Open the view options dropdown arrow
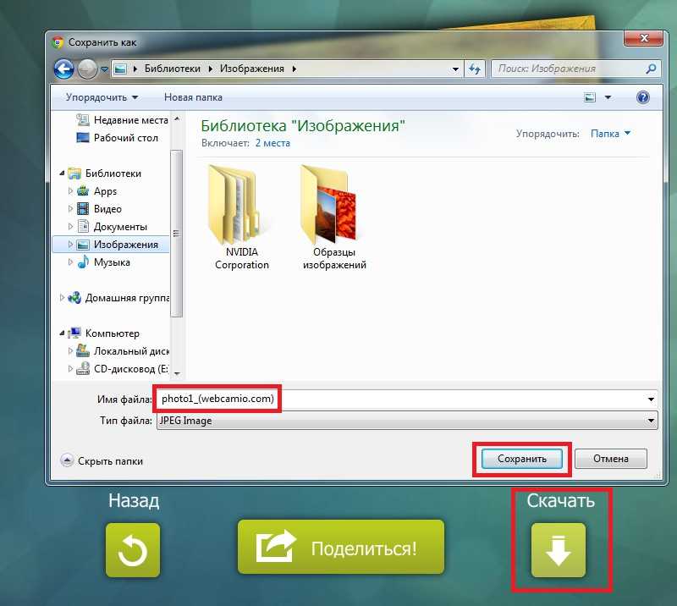Image resolution: width=677 pixels, height=606 pixels. click(608, 97)
